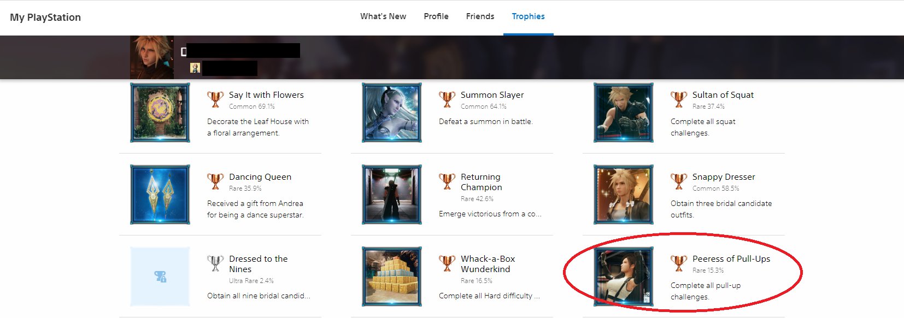Click the 'Rare 15.3%' rarity text
Screen dimensions: 904x318
pyautogui.click(x=708, y=270)
